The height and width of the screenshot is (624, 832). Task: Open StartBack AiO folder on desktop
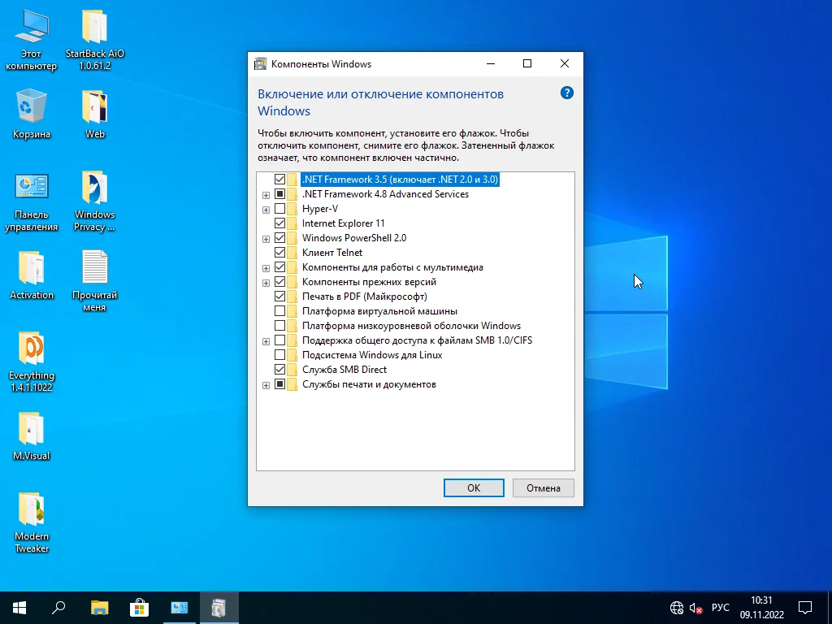click(x=95, y=27)
